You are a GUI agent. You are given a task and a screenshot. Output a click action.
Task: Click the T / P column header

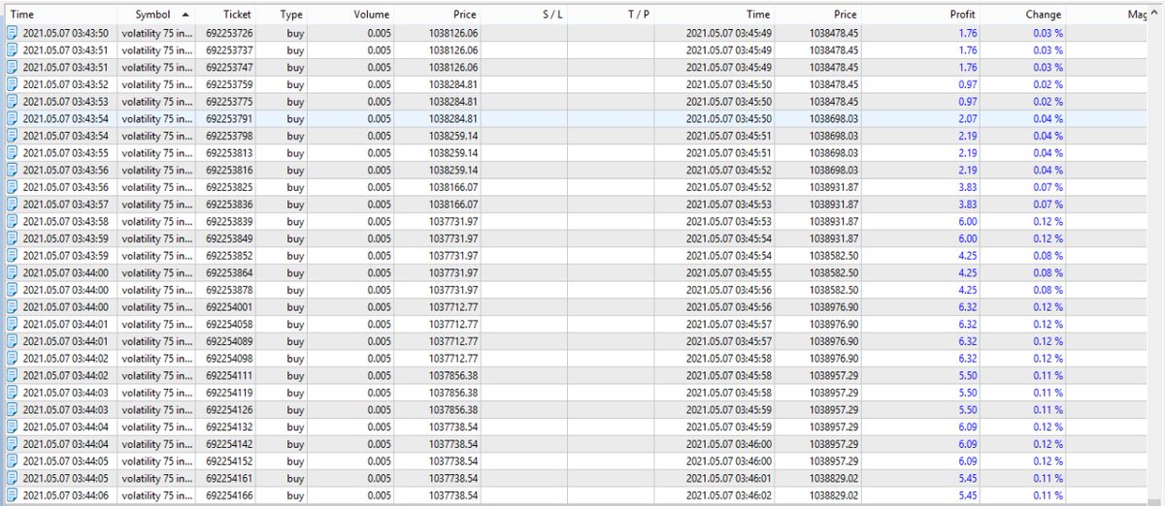coord(611,15)
